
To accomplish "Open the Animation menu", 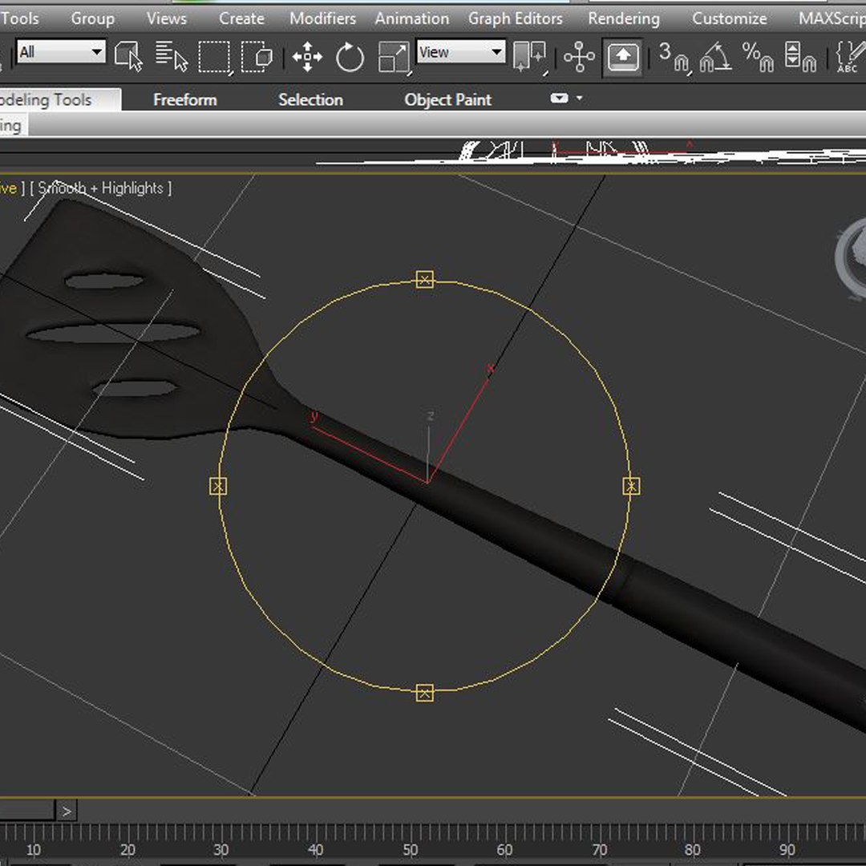I will click(x=412, y=18).
